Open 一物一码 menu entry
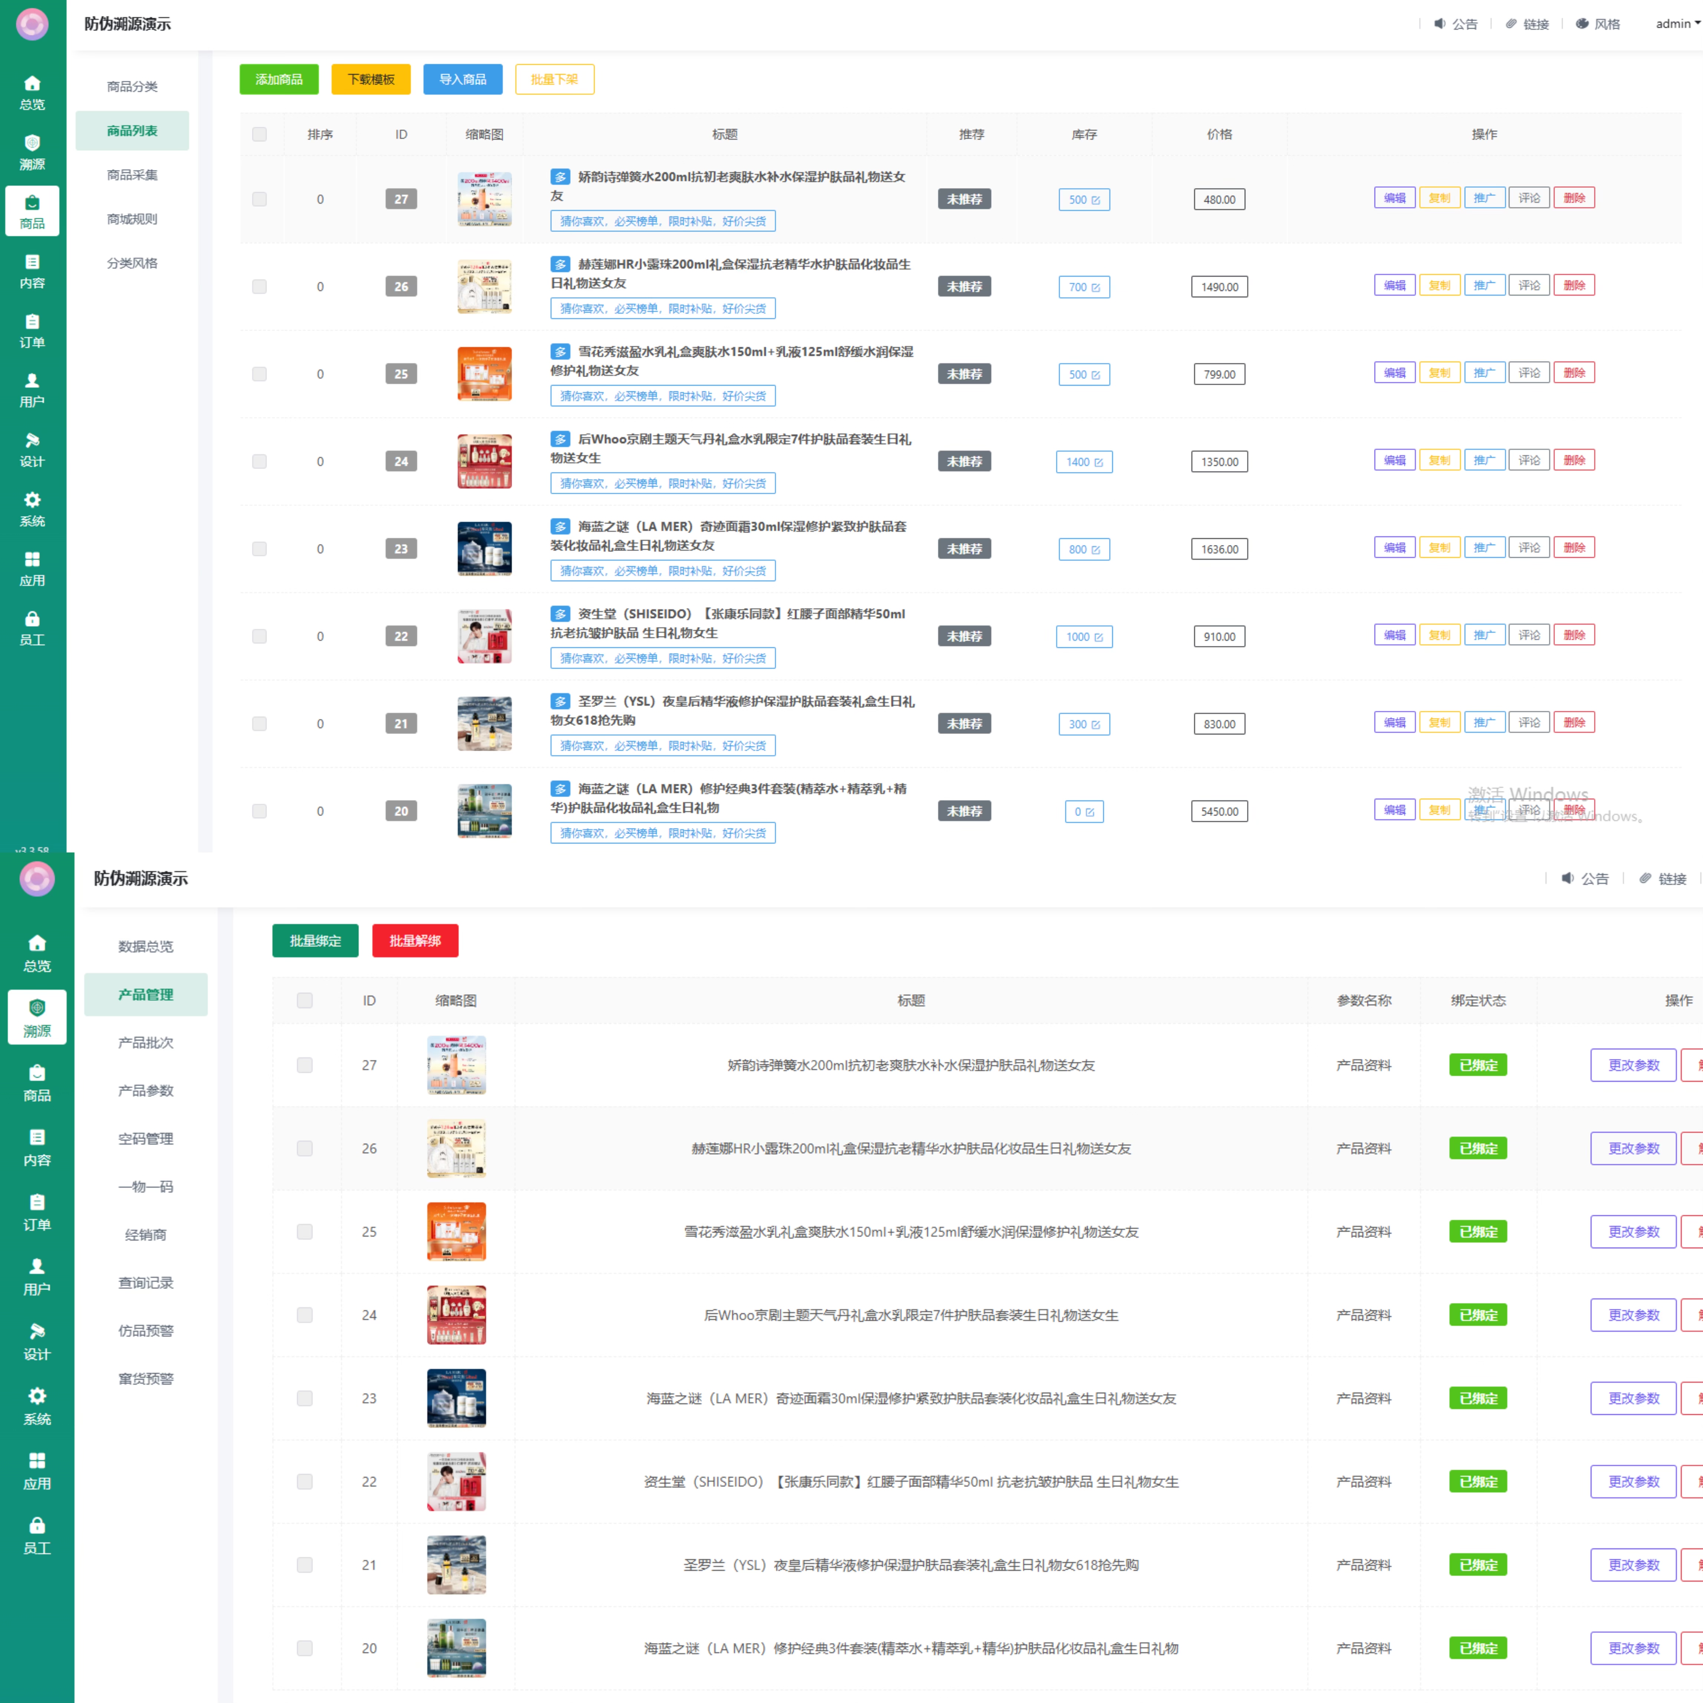Screen dimensions: 1703x1703 [x=145, y=1187]
